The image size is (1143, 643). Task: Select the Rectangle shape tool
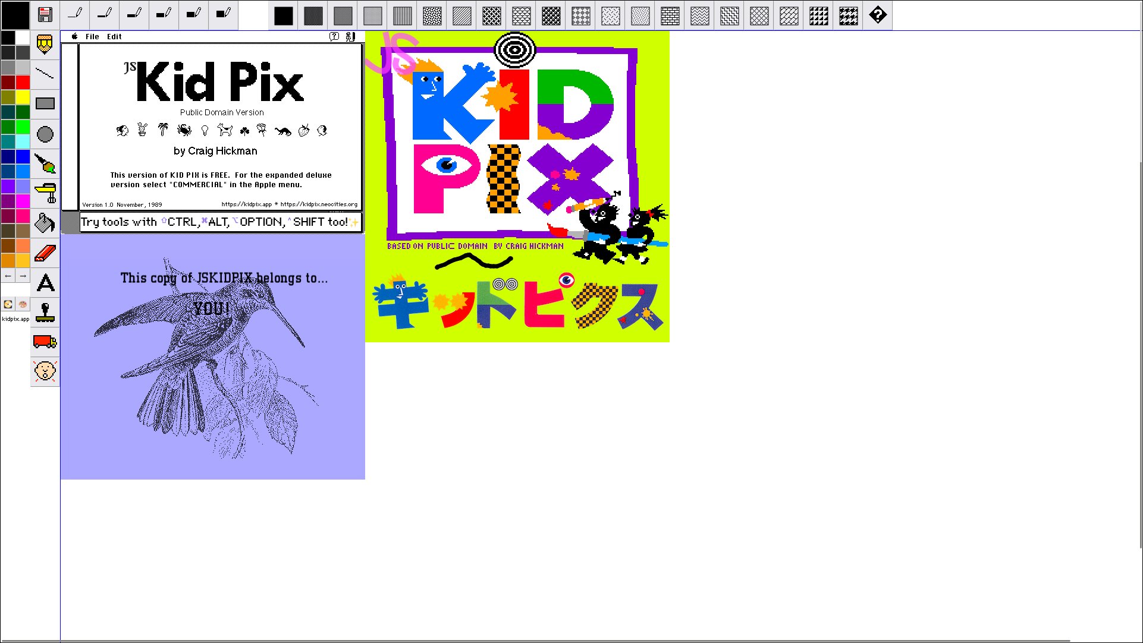click(x=45, y=104)
